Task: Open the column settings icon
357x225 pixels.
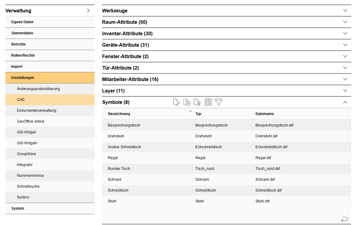Action: 208,102
